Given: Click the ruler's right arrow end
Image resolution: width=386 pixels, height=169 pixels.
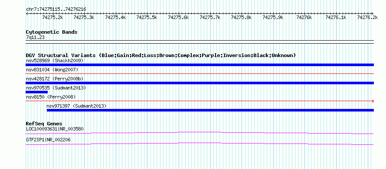Looking at the screenshot, I should [373, 13].
